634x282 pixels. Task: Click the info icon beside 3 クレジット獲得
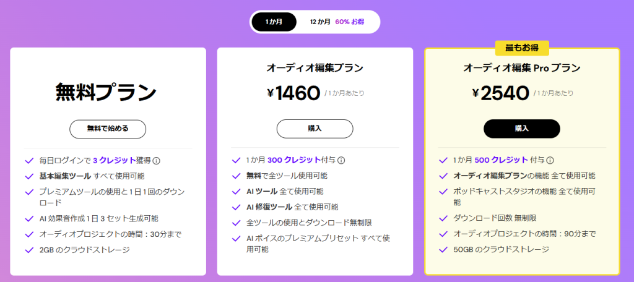point(157,161)
